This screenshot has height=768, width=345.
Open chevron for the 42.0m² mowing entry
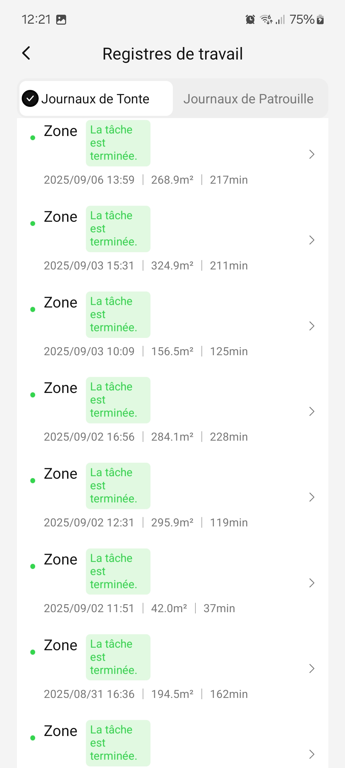pos(312,583)
